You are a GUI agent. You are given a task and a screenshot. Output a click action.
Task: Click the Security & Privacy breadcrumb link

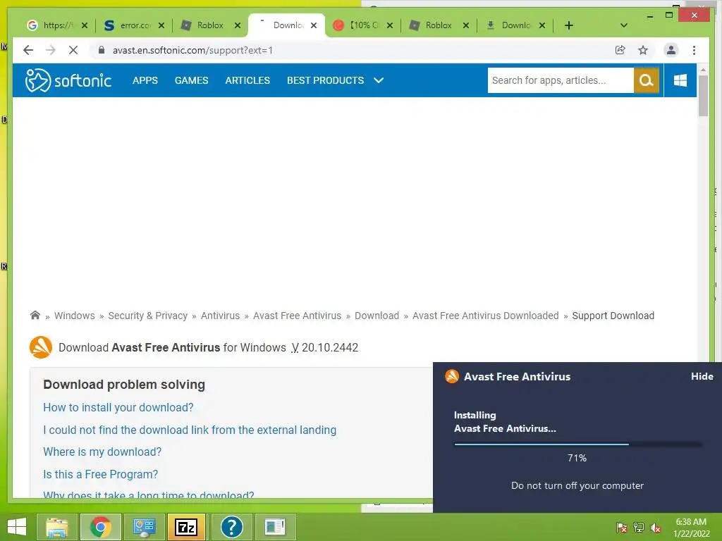coord(148,316)
